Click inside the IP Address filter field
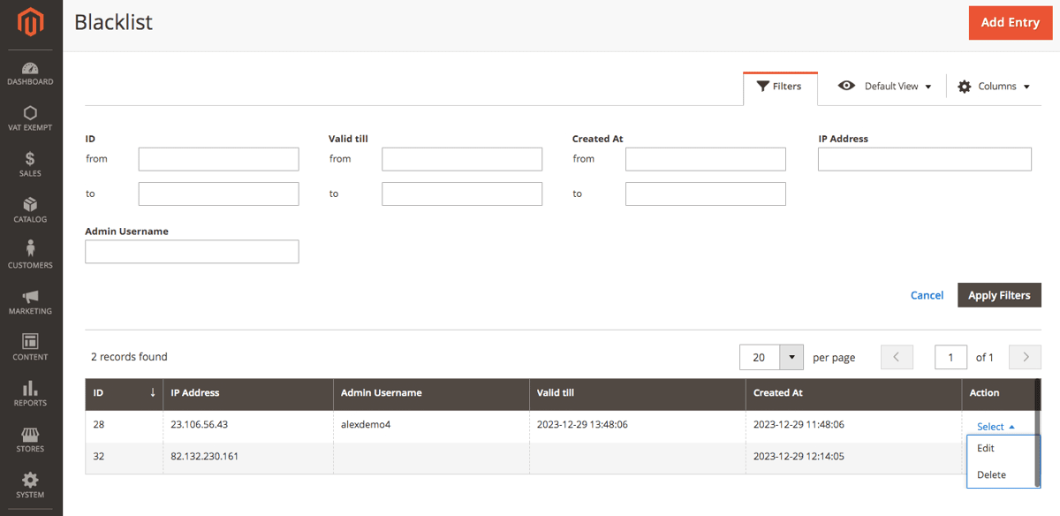This screenshot has height=516, width=1060. click(x=924, y=159)
